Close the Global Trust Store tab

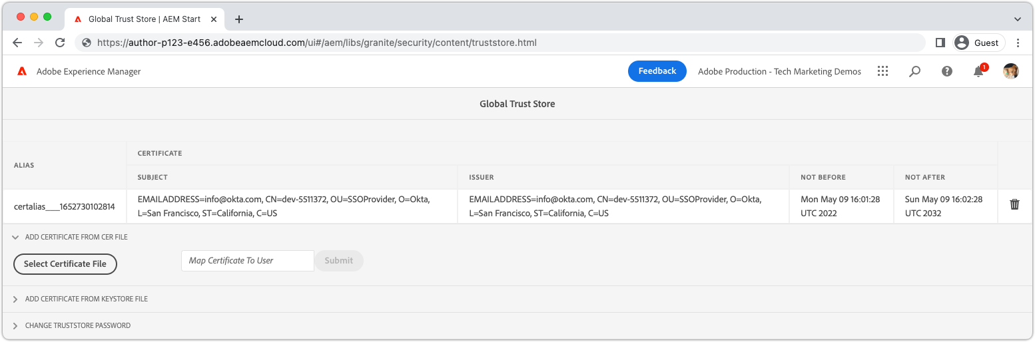(x=214, y=19)
